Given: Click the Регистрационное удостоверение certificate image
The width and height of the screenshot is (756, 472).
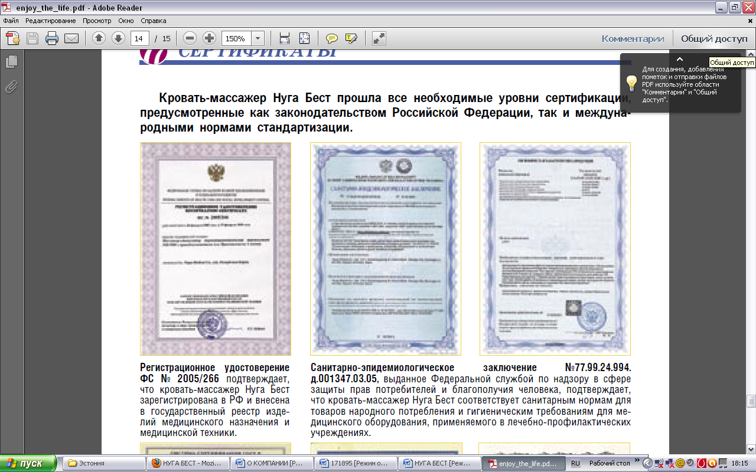Looking at the screenshot, I should click(x=216, y=248).
